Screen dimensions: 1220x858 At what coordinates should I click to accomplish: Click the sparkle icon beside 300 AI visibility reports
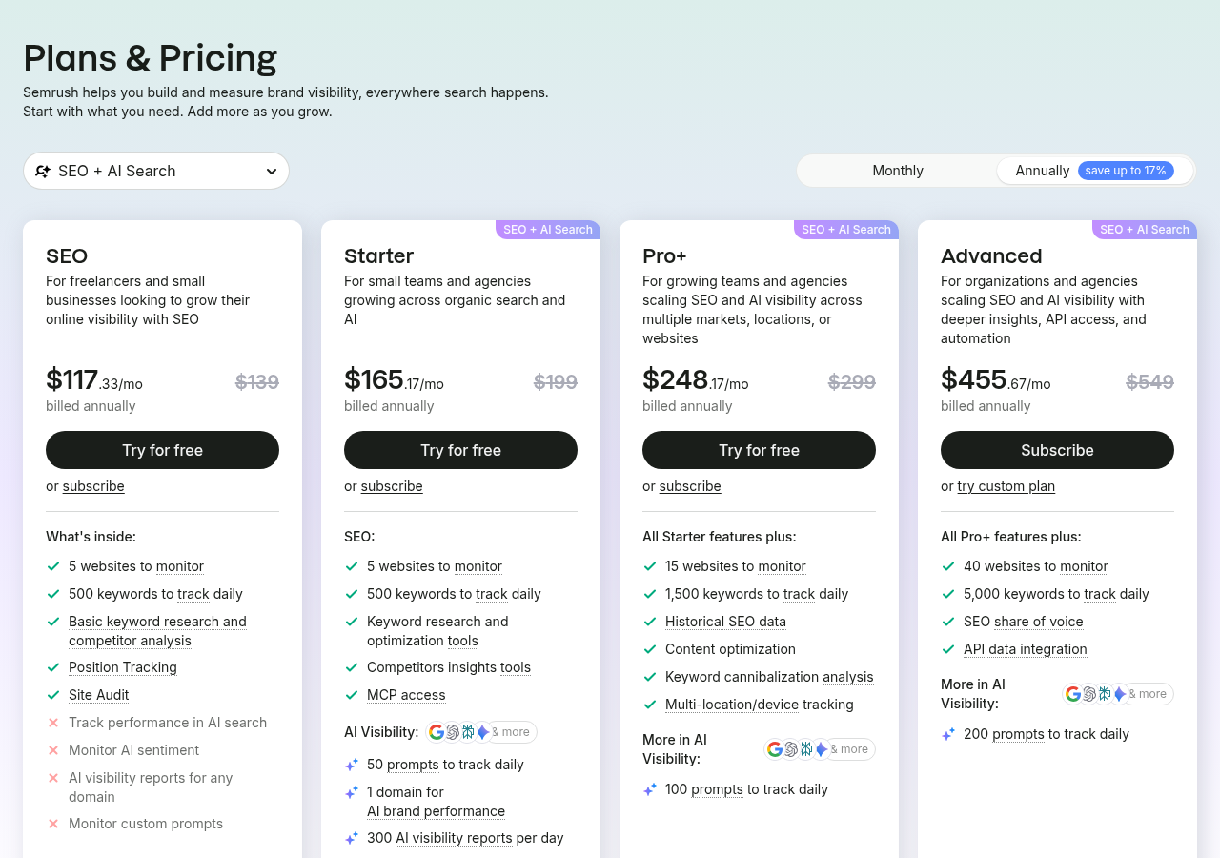coord(352,838)
